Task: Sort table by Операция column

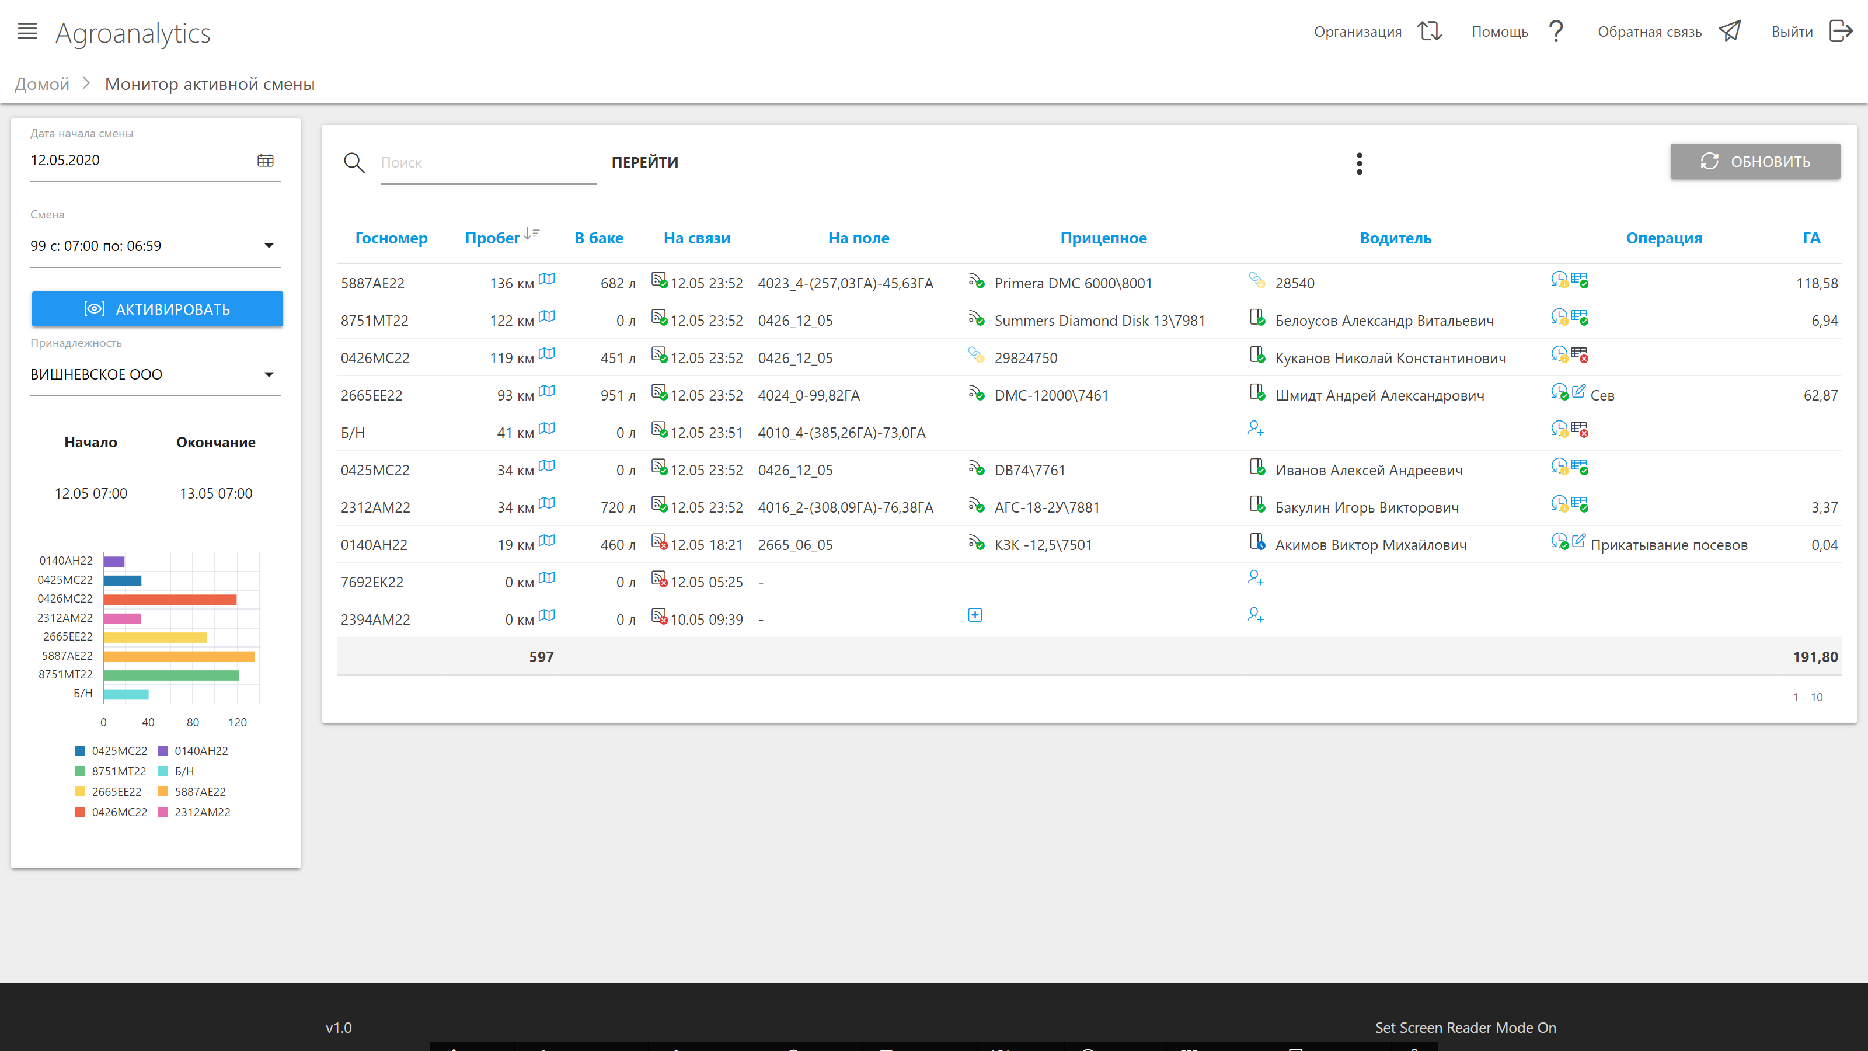Action: click(x=1664, y=238)
